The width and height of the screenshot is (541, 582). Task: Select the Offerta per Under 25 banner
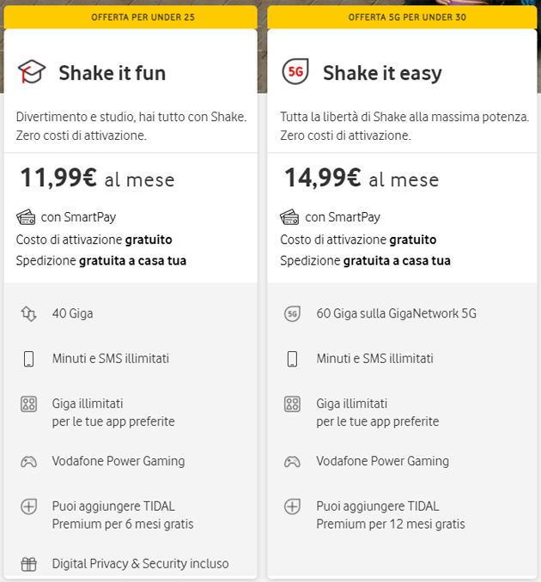tap(131, 17)
